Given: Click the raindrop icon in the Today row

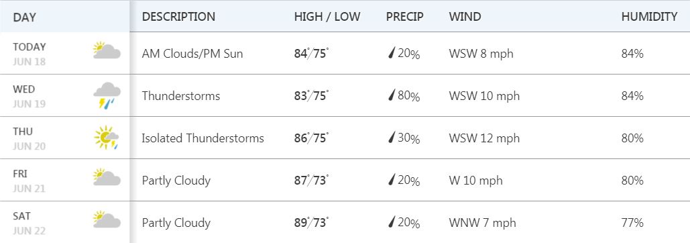Looking at the screenshot, I should pyautogui.click(x=392, y=53).
